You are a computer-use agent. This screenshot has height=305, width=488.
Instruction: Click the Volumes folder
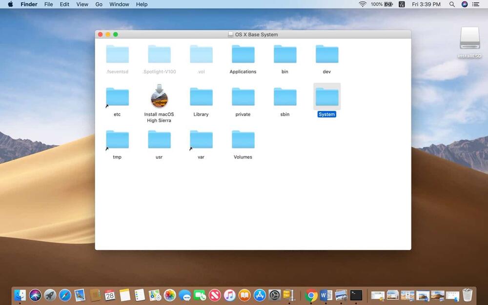point(243,140)
